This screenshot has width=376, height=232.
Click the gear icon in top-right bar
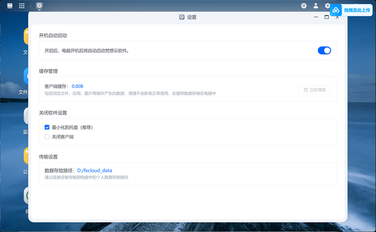(327, 5)
